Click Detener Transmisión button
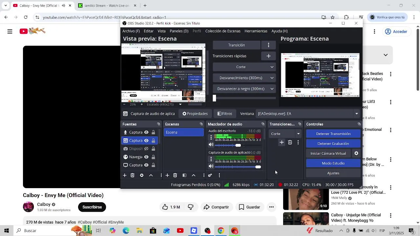Viewport: 420px width, 236px height. pyautogui.click(x=333, y=134)
